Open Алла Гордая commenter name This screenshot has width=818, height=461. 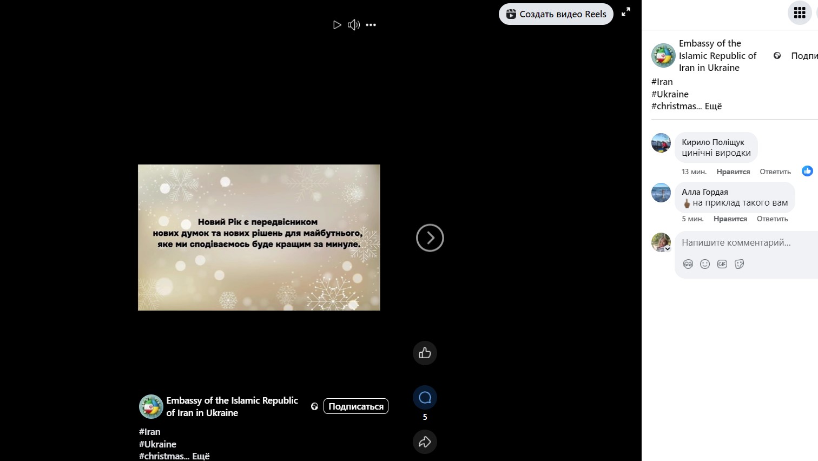tap(705, 192)
